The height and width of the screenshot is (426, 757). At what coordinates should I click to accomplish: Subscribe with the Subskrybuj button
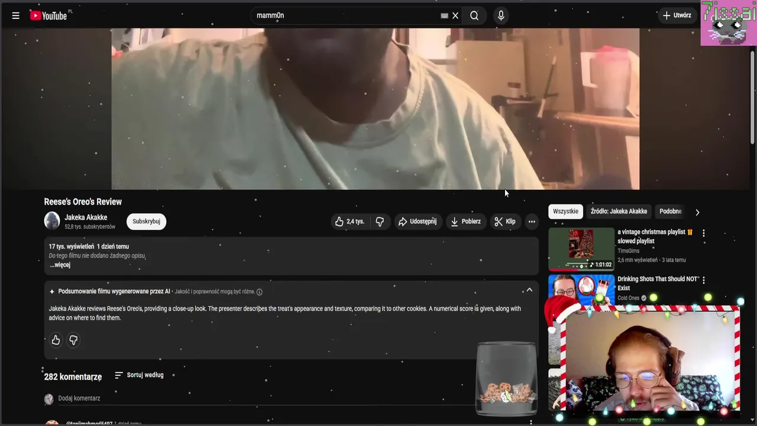(x=146, y=221)
